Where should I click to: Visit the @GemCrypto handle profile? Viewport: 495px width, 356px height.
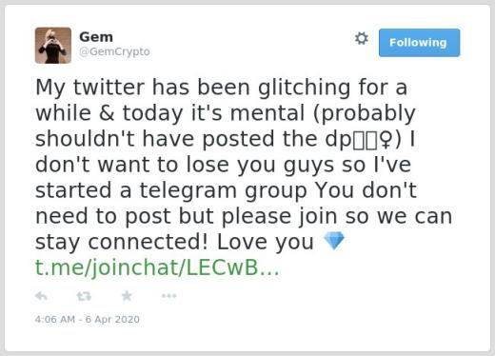114,51
